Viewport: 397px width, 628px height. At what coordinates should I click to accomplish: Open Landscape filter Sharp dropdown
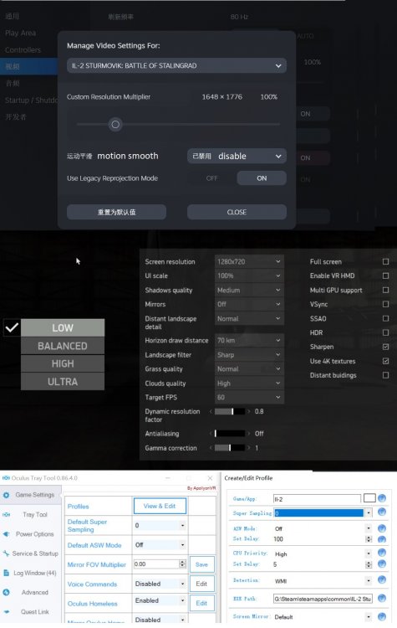(x=249, y=355)
